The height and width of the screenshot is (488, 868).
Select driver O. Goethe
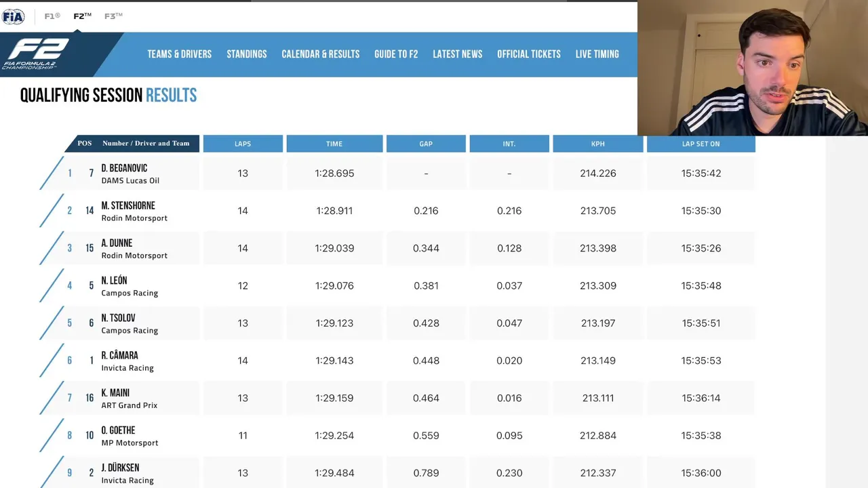coord(118,430)
